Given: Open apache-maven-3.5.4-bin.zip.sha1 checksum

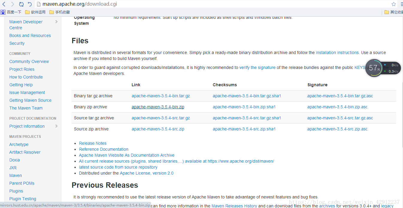Looking at the screenshot, I should tap(244, 107).
